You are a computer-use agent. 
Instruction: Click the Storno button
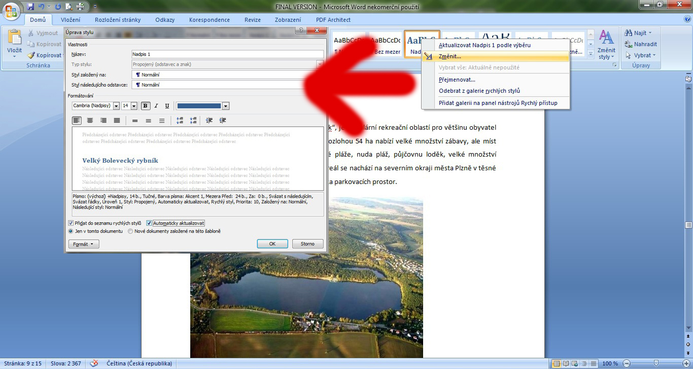point(307,244)
